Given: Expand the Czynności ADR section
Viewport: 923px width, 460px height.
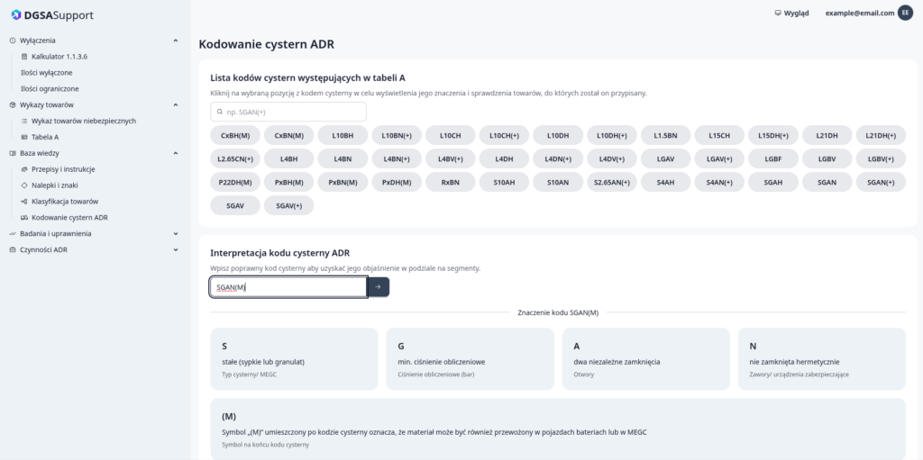Looking at the screenshot, I should pos(176,249).
